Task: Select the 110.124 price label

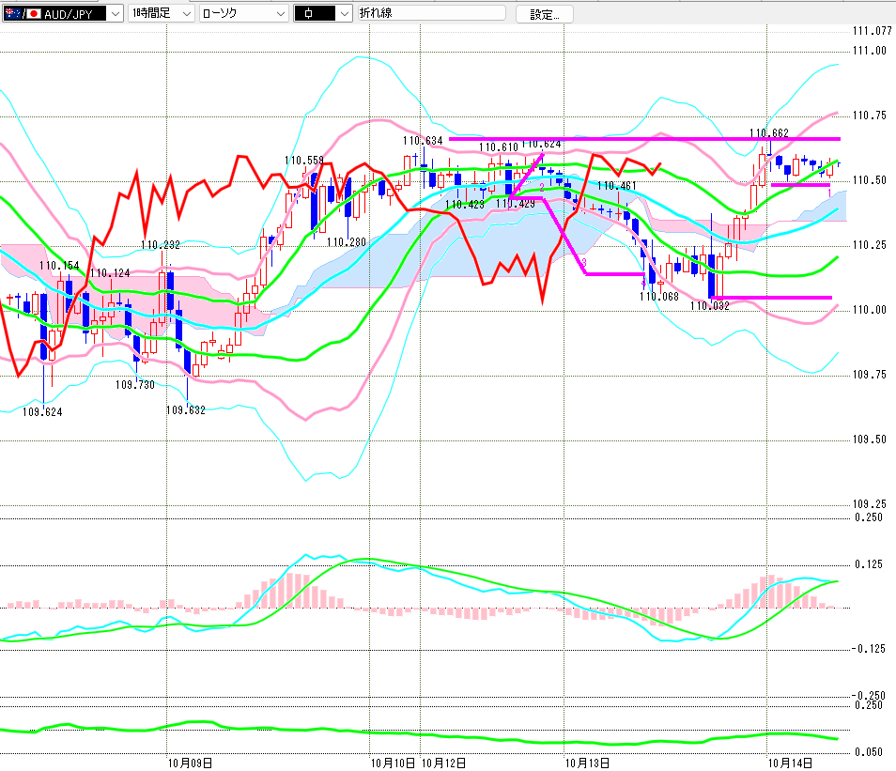Action: [110, 273]
